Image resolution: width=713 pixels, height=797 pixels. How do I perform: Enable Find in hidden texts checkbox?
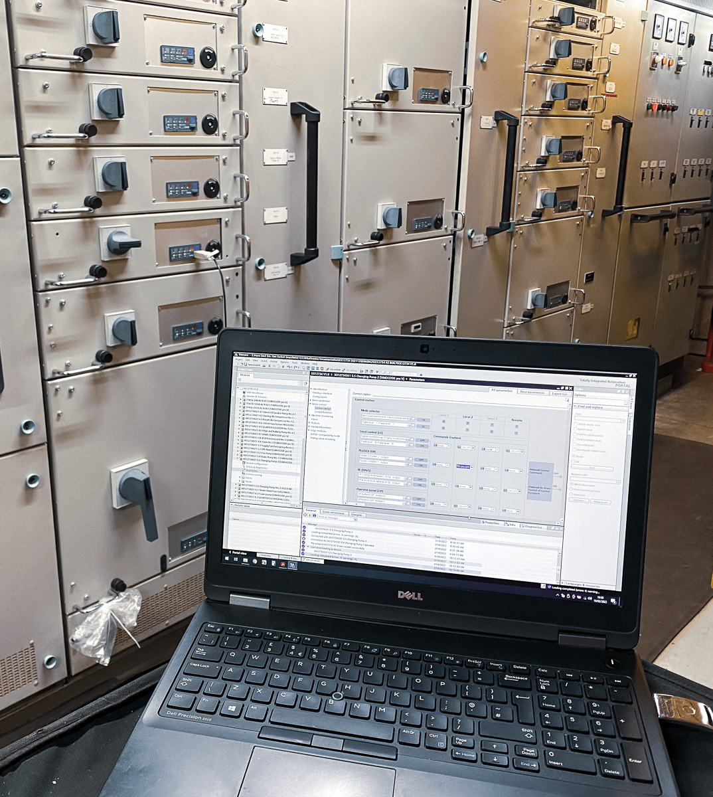coord(575,439)
